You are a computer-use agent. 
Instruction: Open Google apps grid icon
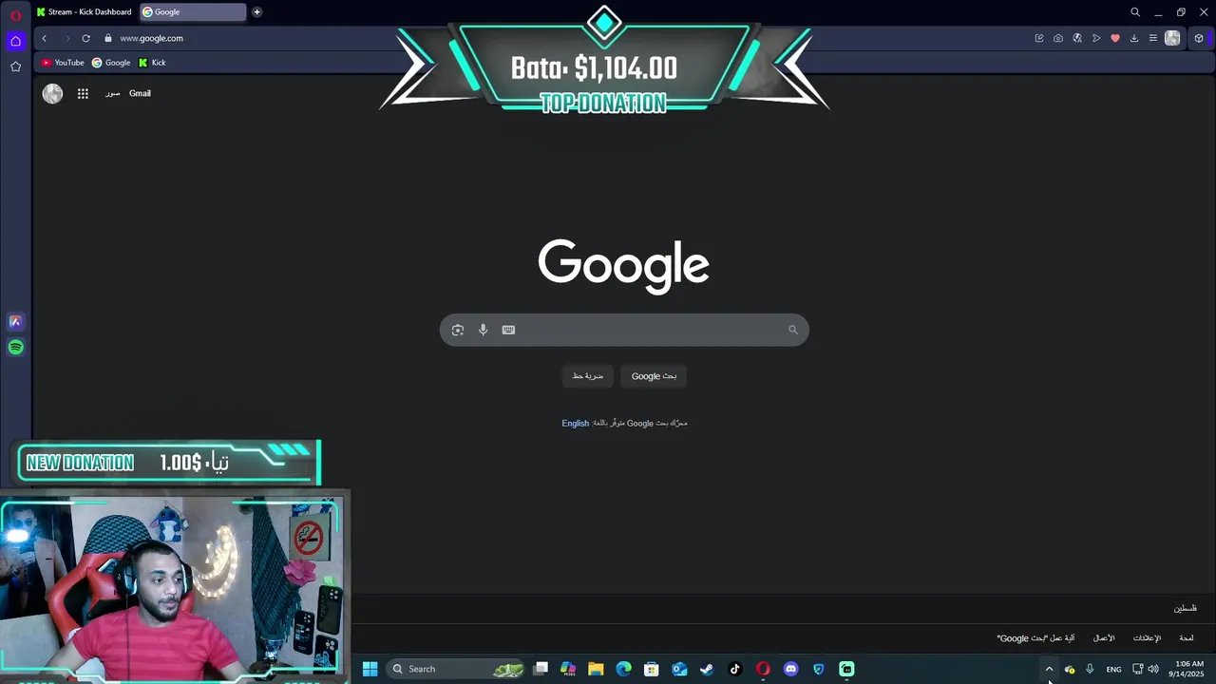tap(83, 93)
